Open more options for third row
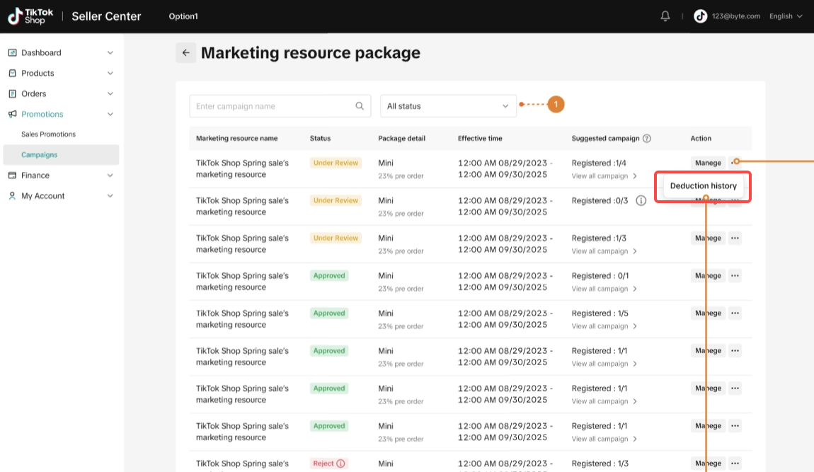Screen dimensions: 814x472 735,238
